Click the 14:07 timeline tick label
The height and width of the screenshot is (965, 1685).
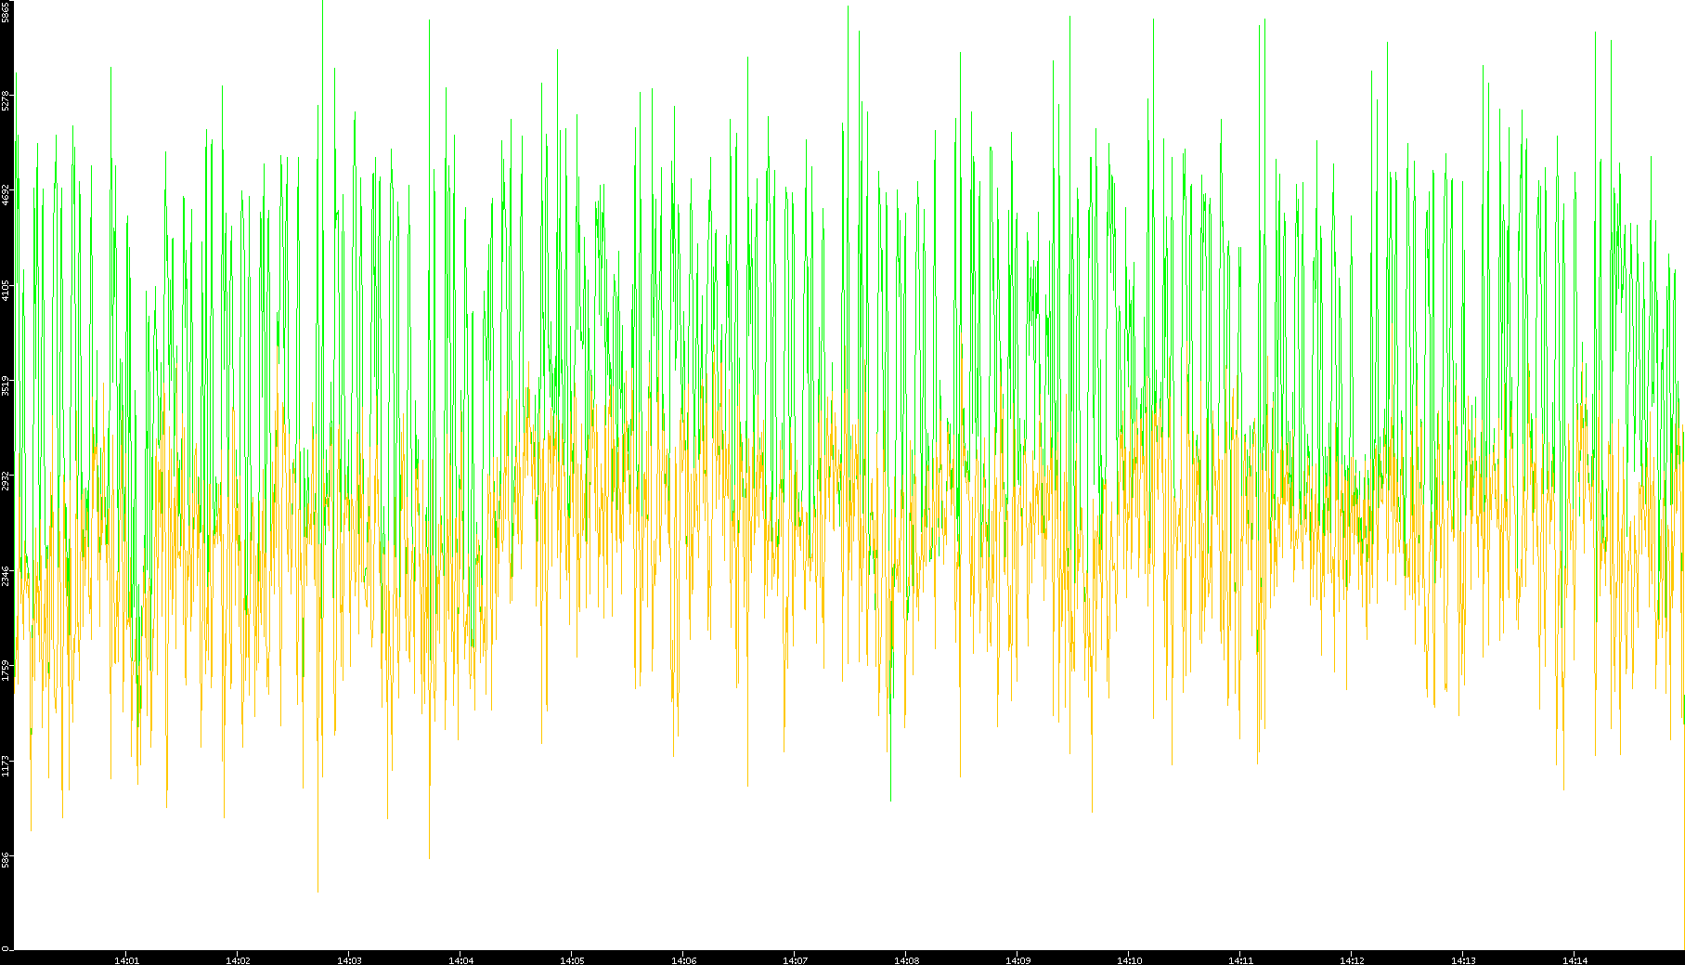click(795, 959)
